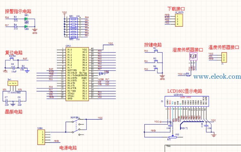
Task: Click the 11.0592MHZ crystal component
Action: coord(13,83)
